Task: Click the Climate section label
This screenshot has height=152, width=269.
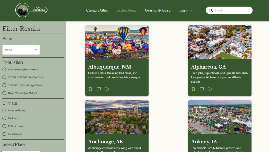Action: [10, 103]
